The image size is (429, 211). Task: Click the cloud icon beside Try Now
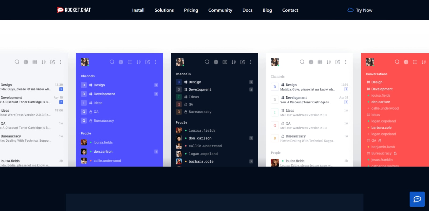tap(350, 10)
